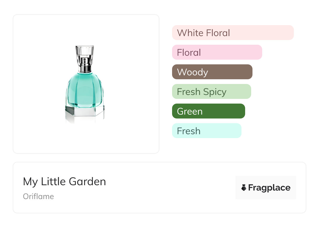Select the Fresh Spicy accord bar

coord(211,92)
